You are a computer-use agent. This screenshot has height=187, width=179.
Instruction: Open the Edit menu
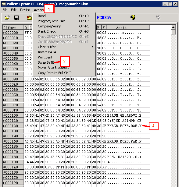click(14, 10)
